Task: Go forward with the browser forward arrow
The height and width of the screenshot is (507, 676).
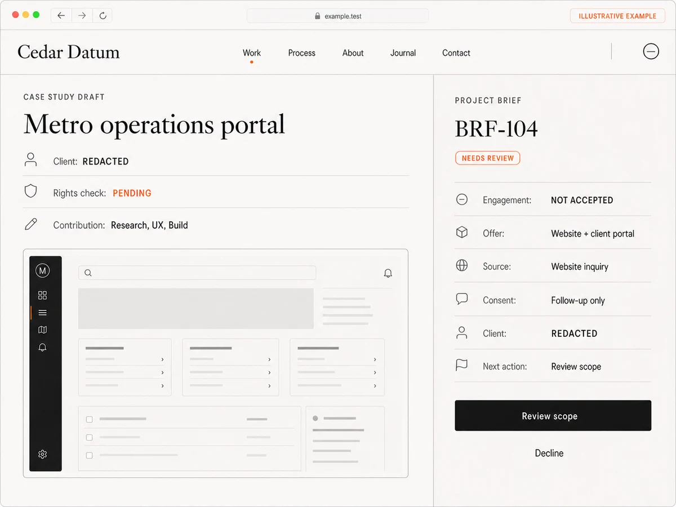Action: click(x=82, y=16)
